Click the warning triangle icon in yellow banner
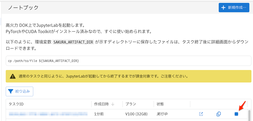The width and height of the screenshot is (253, 121). [x=12, y=77]
